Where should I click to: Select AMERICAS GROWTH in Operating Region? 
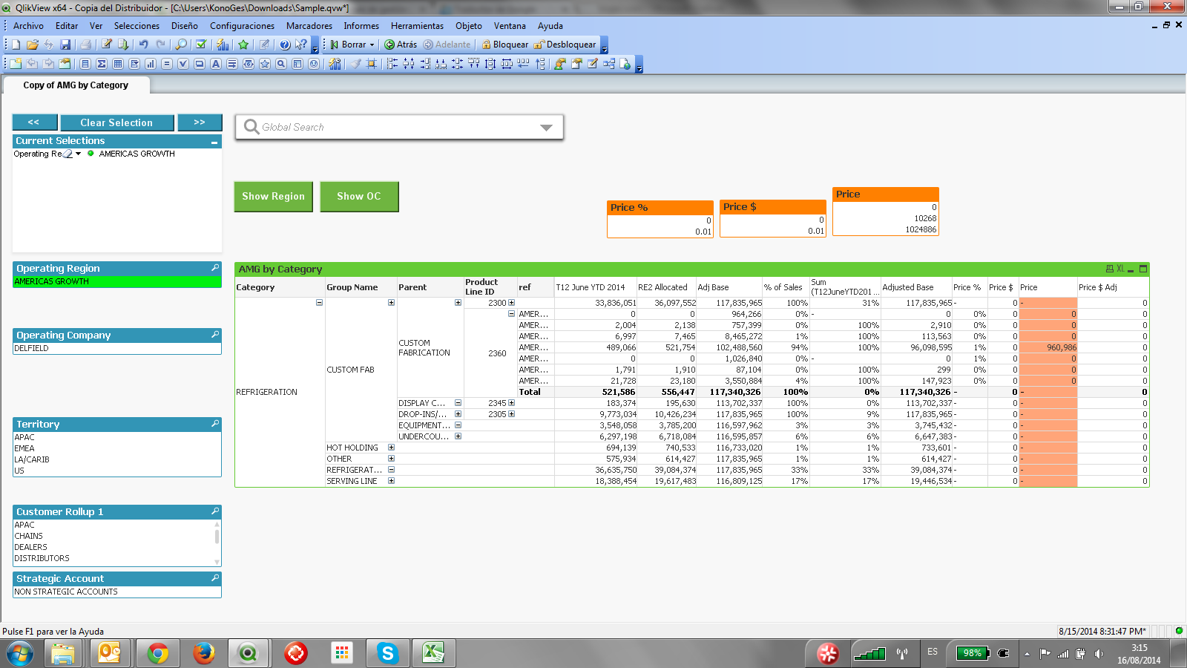pos(116,281)
